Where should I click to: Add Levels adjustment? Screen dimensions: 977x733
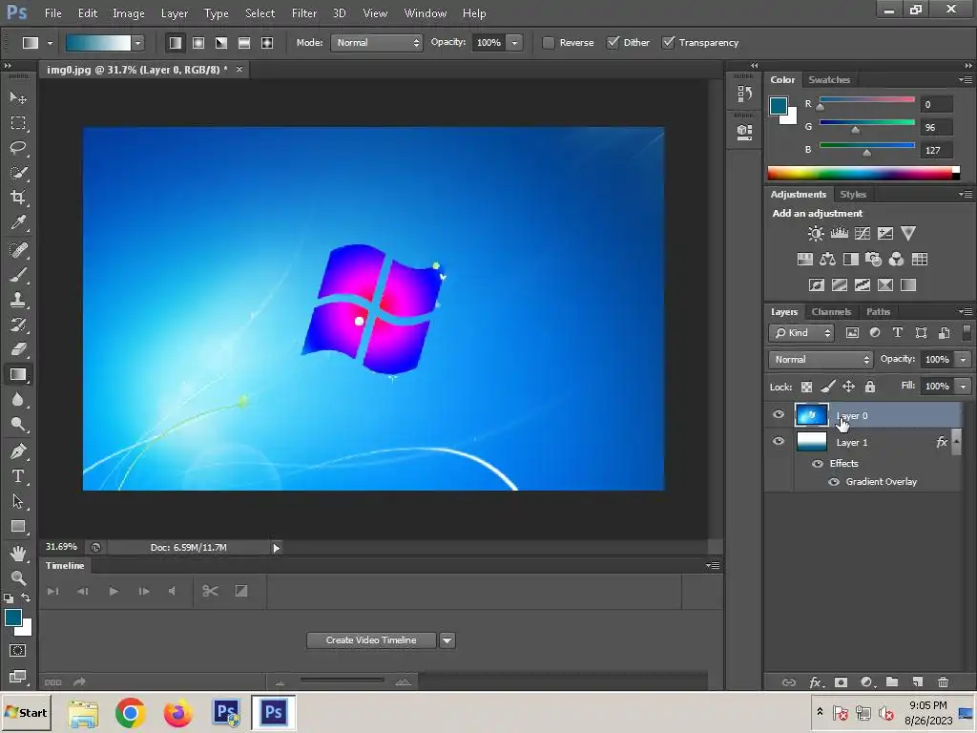pos(840,234)
